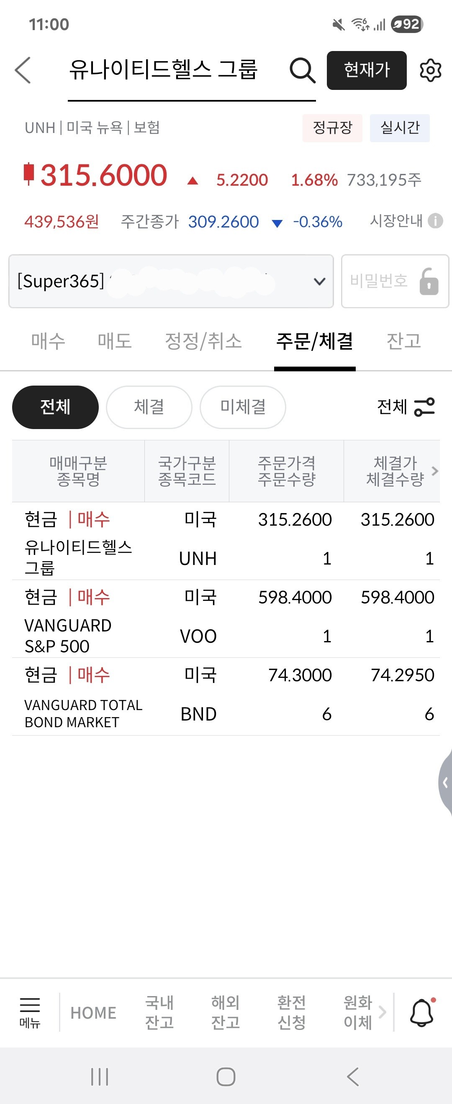
Task: Open the hamburger 메뉴 icon
Action: pos(30,1012)
